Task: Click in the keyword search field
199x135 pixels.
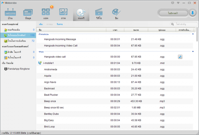Action: click(184, 24)
